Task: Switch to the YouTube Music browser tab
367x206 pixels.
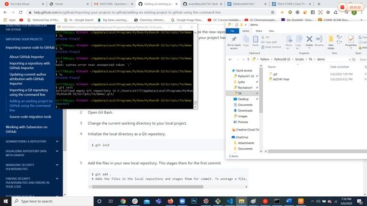Action: click(24, 4)
